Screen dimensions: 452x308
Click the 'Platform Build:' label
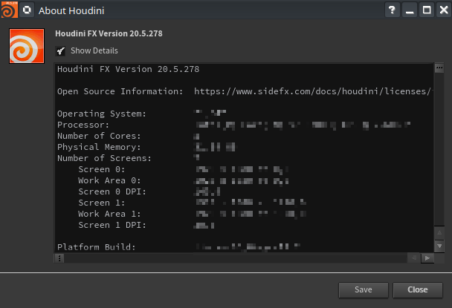coord(97,247)
